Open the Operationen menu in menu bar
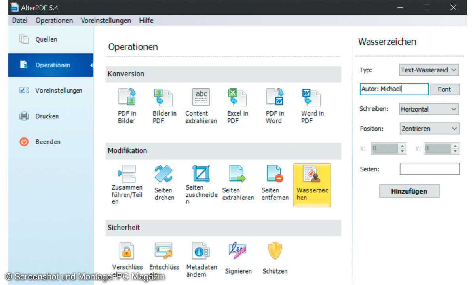The image size is (475, 285). click(54, 21)
